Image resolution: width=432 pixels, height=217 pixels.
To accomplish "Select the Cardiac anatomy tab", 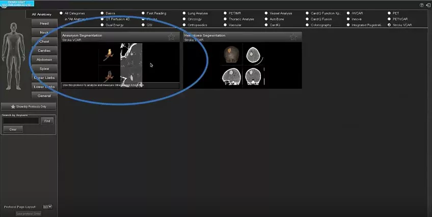I will point(44,50).
